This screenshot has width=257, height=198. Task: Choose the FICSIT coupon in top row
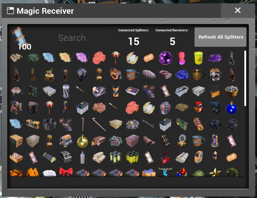click(x=149, y=58)
